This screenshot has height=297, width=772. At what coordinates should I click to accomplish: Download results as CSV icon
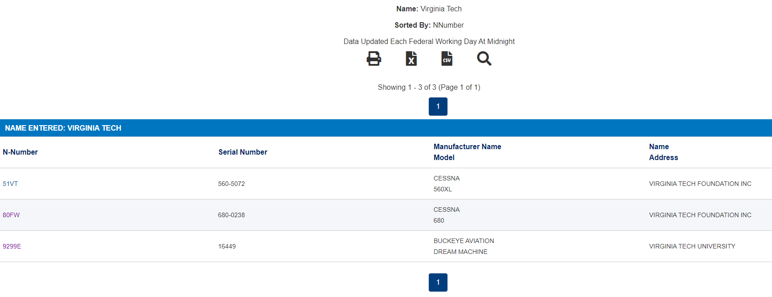coord(447,58)
